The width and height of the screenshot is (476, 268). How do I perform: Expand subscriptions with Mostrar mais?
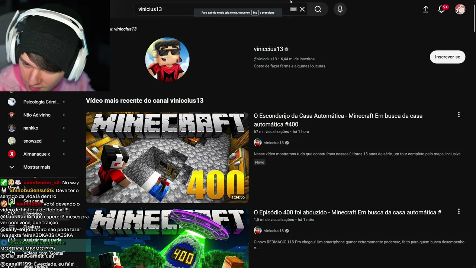36,167
